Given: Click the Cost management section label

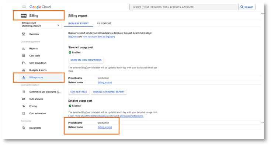Looking at the screenshot, I should (x=30, y=42).
